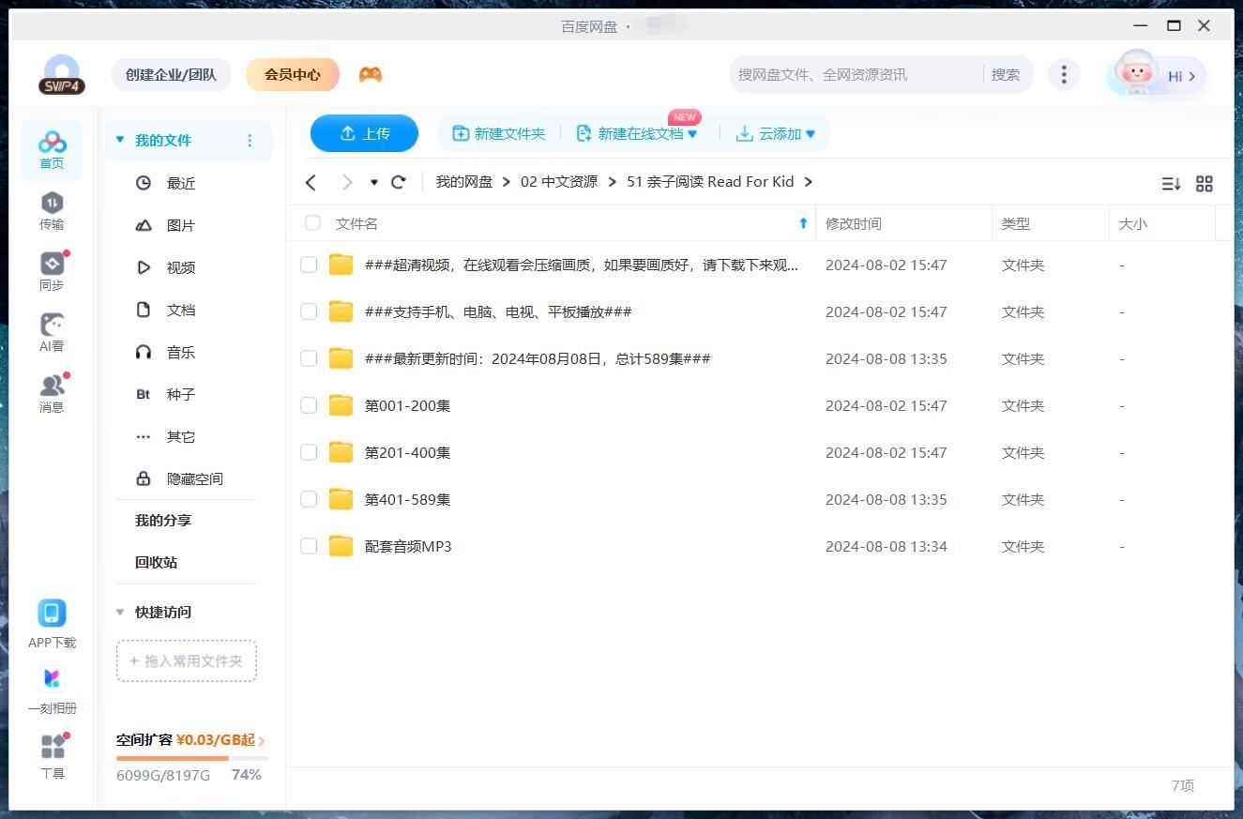Image resolution: width=1243 pixels, height=819 pixels.
Task: Collapse the 我的文件 tree section
Action: (x=120, y=140)
